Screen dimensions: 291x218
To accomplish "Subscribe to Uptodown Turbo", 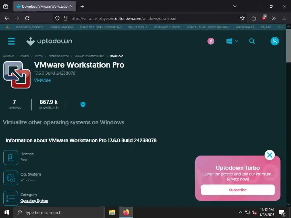I will (x=238, y=190).
